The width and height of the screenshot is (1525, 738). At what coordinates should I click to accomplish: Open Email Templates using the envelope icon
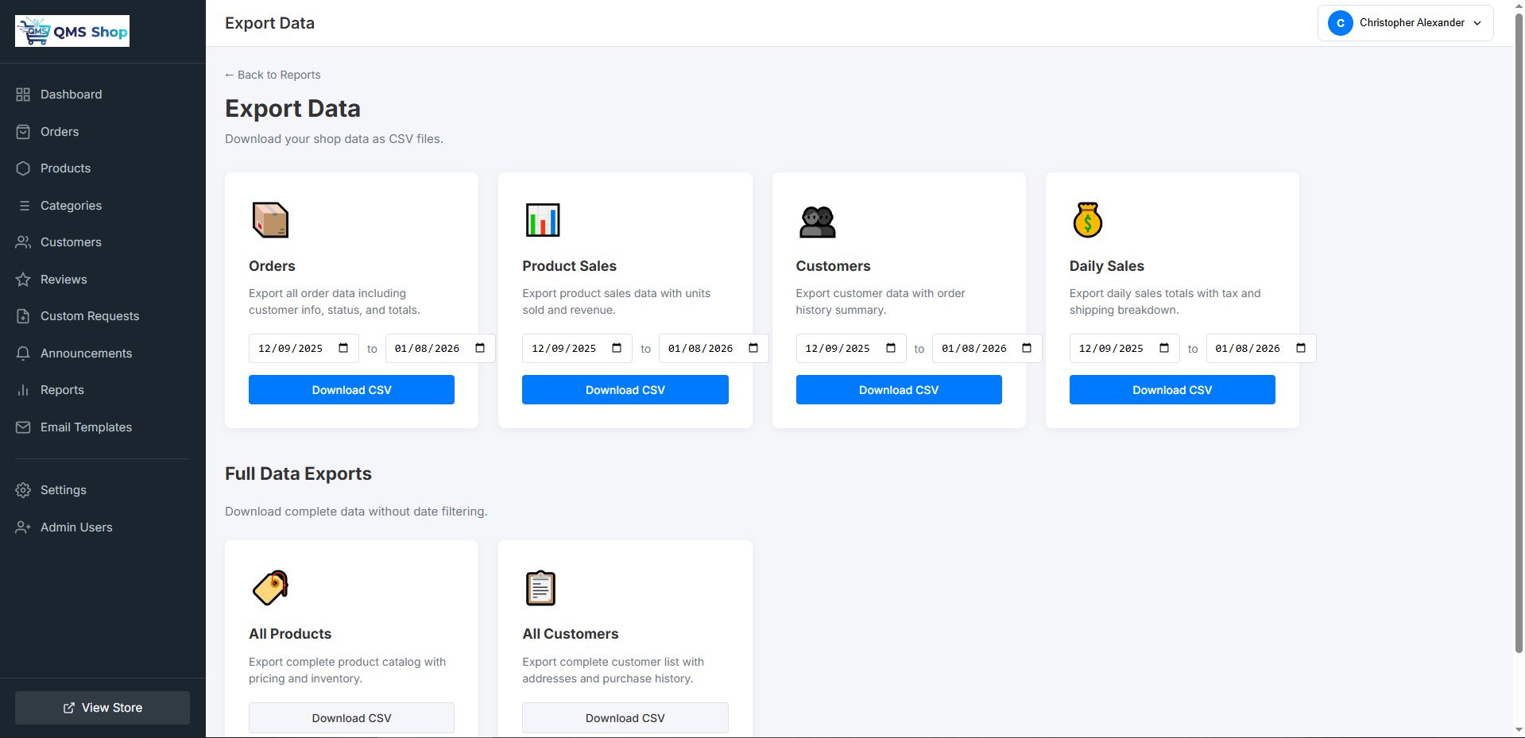pyautogui.click(x=23, y=427)
